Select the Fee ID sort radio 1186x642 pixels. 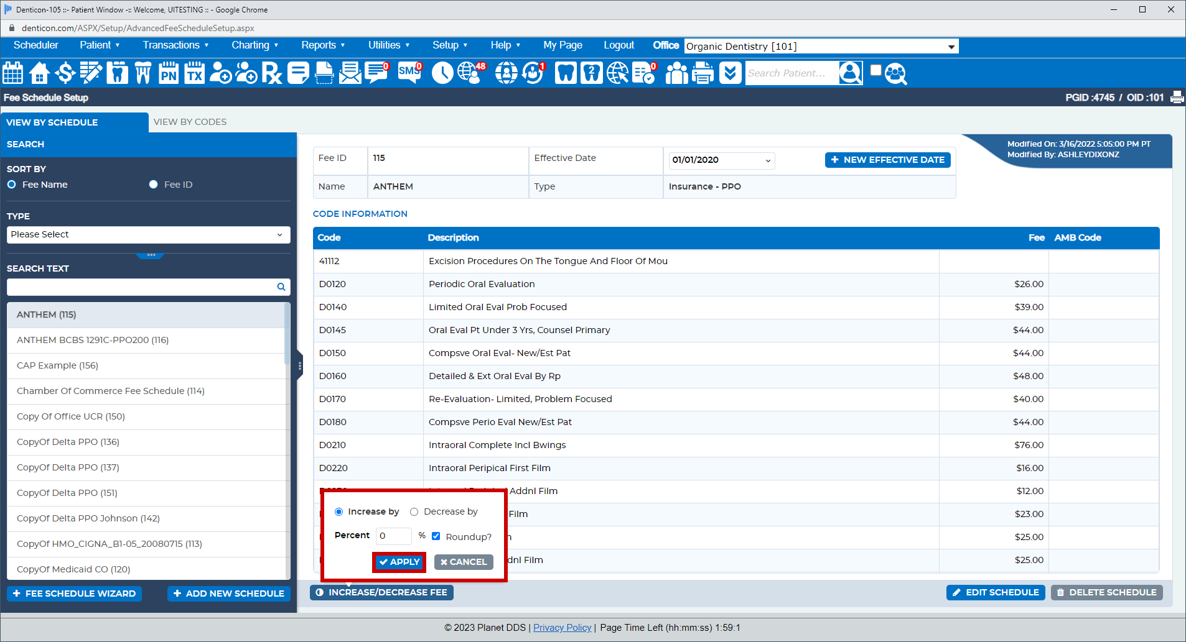coord(153,185)
